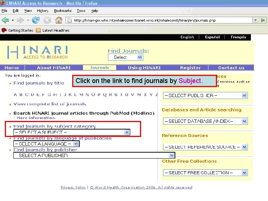This screenshot has height=201, width=268.
Task: Open the Privacy Policy footer link
Action: point(73,187)
